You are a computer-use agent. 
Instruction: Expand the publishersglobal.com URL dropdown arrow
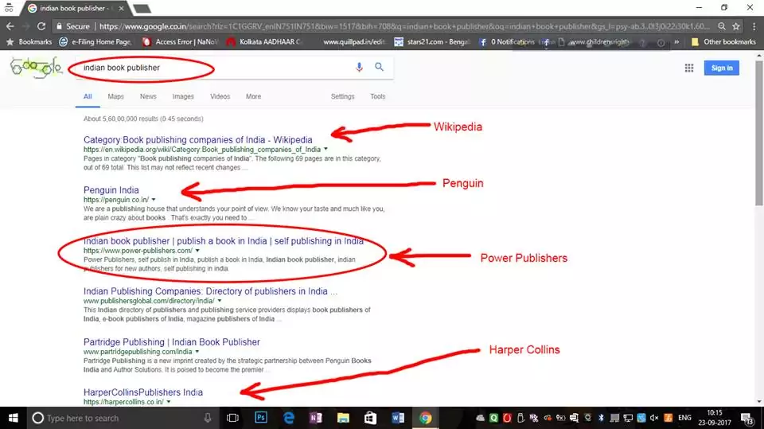point(220,301)
